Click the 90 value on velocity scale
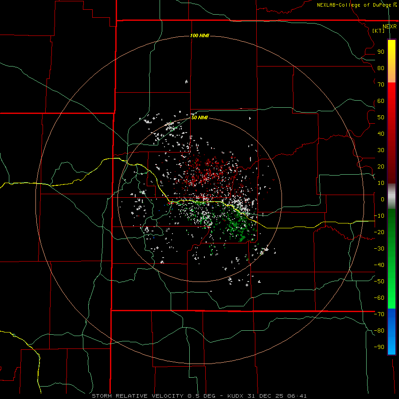The width and height of the screenshot is (399, 399). 381,52
